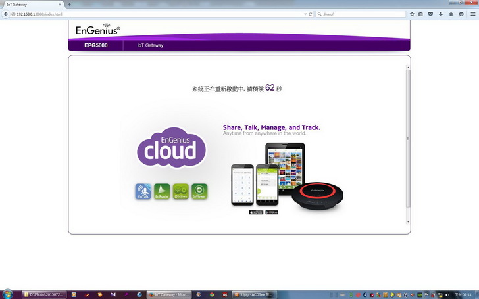Click the Google Play badge
479x299 pixels.
click(271, 212)
